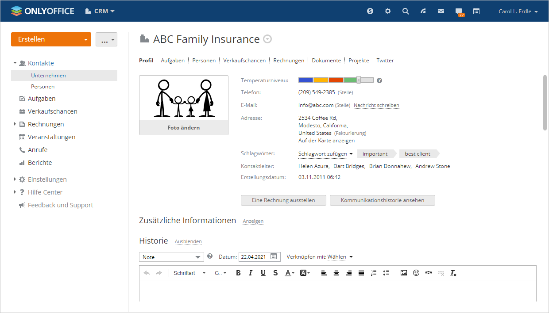
Task: Click the Nachricht schreiben link
Action: [376, 106]
